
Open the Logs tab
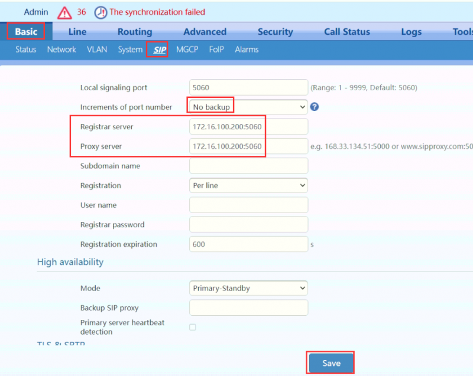(x=411, y=31)
